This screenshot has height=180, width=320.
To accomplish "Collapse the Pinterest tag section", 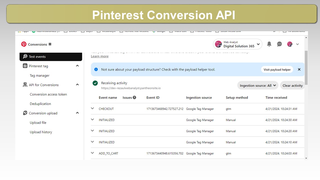I will tap(77, 66).
